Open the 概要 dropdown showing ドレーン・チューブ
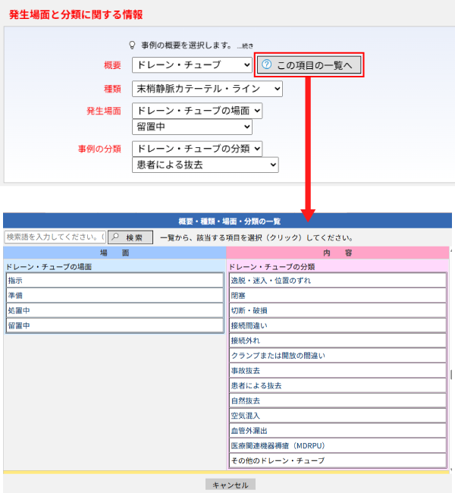This screenshot has width=455, height=493. (x=191, y=65)
